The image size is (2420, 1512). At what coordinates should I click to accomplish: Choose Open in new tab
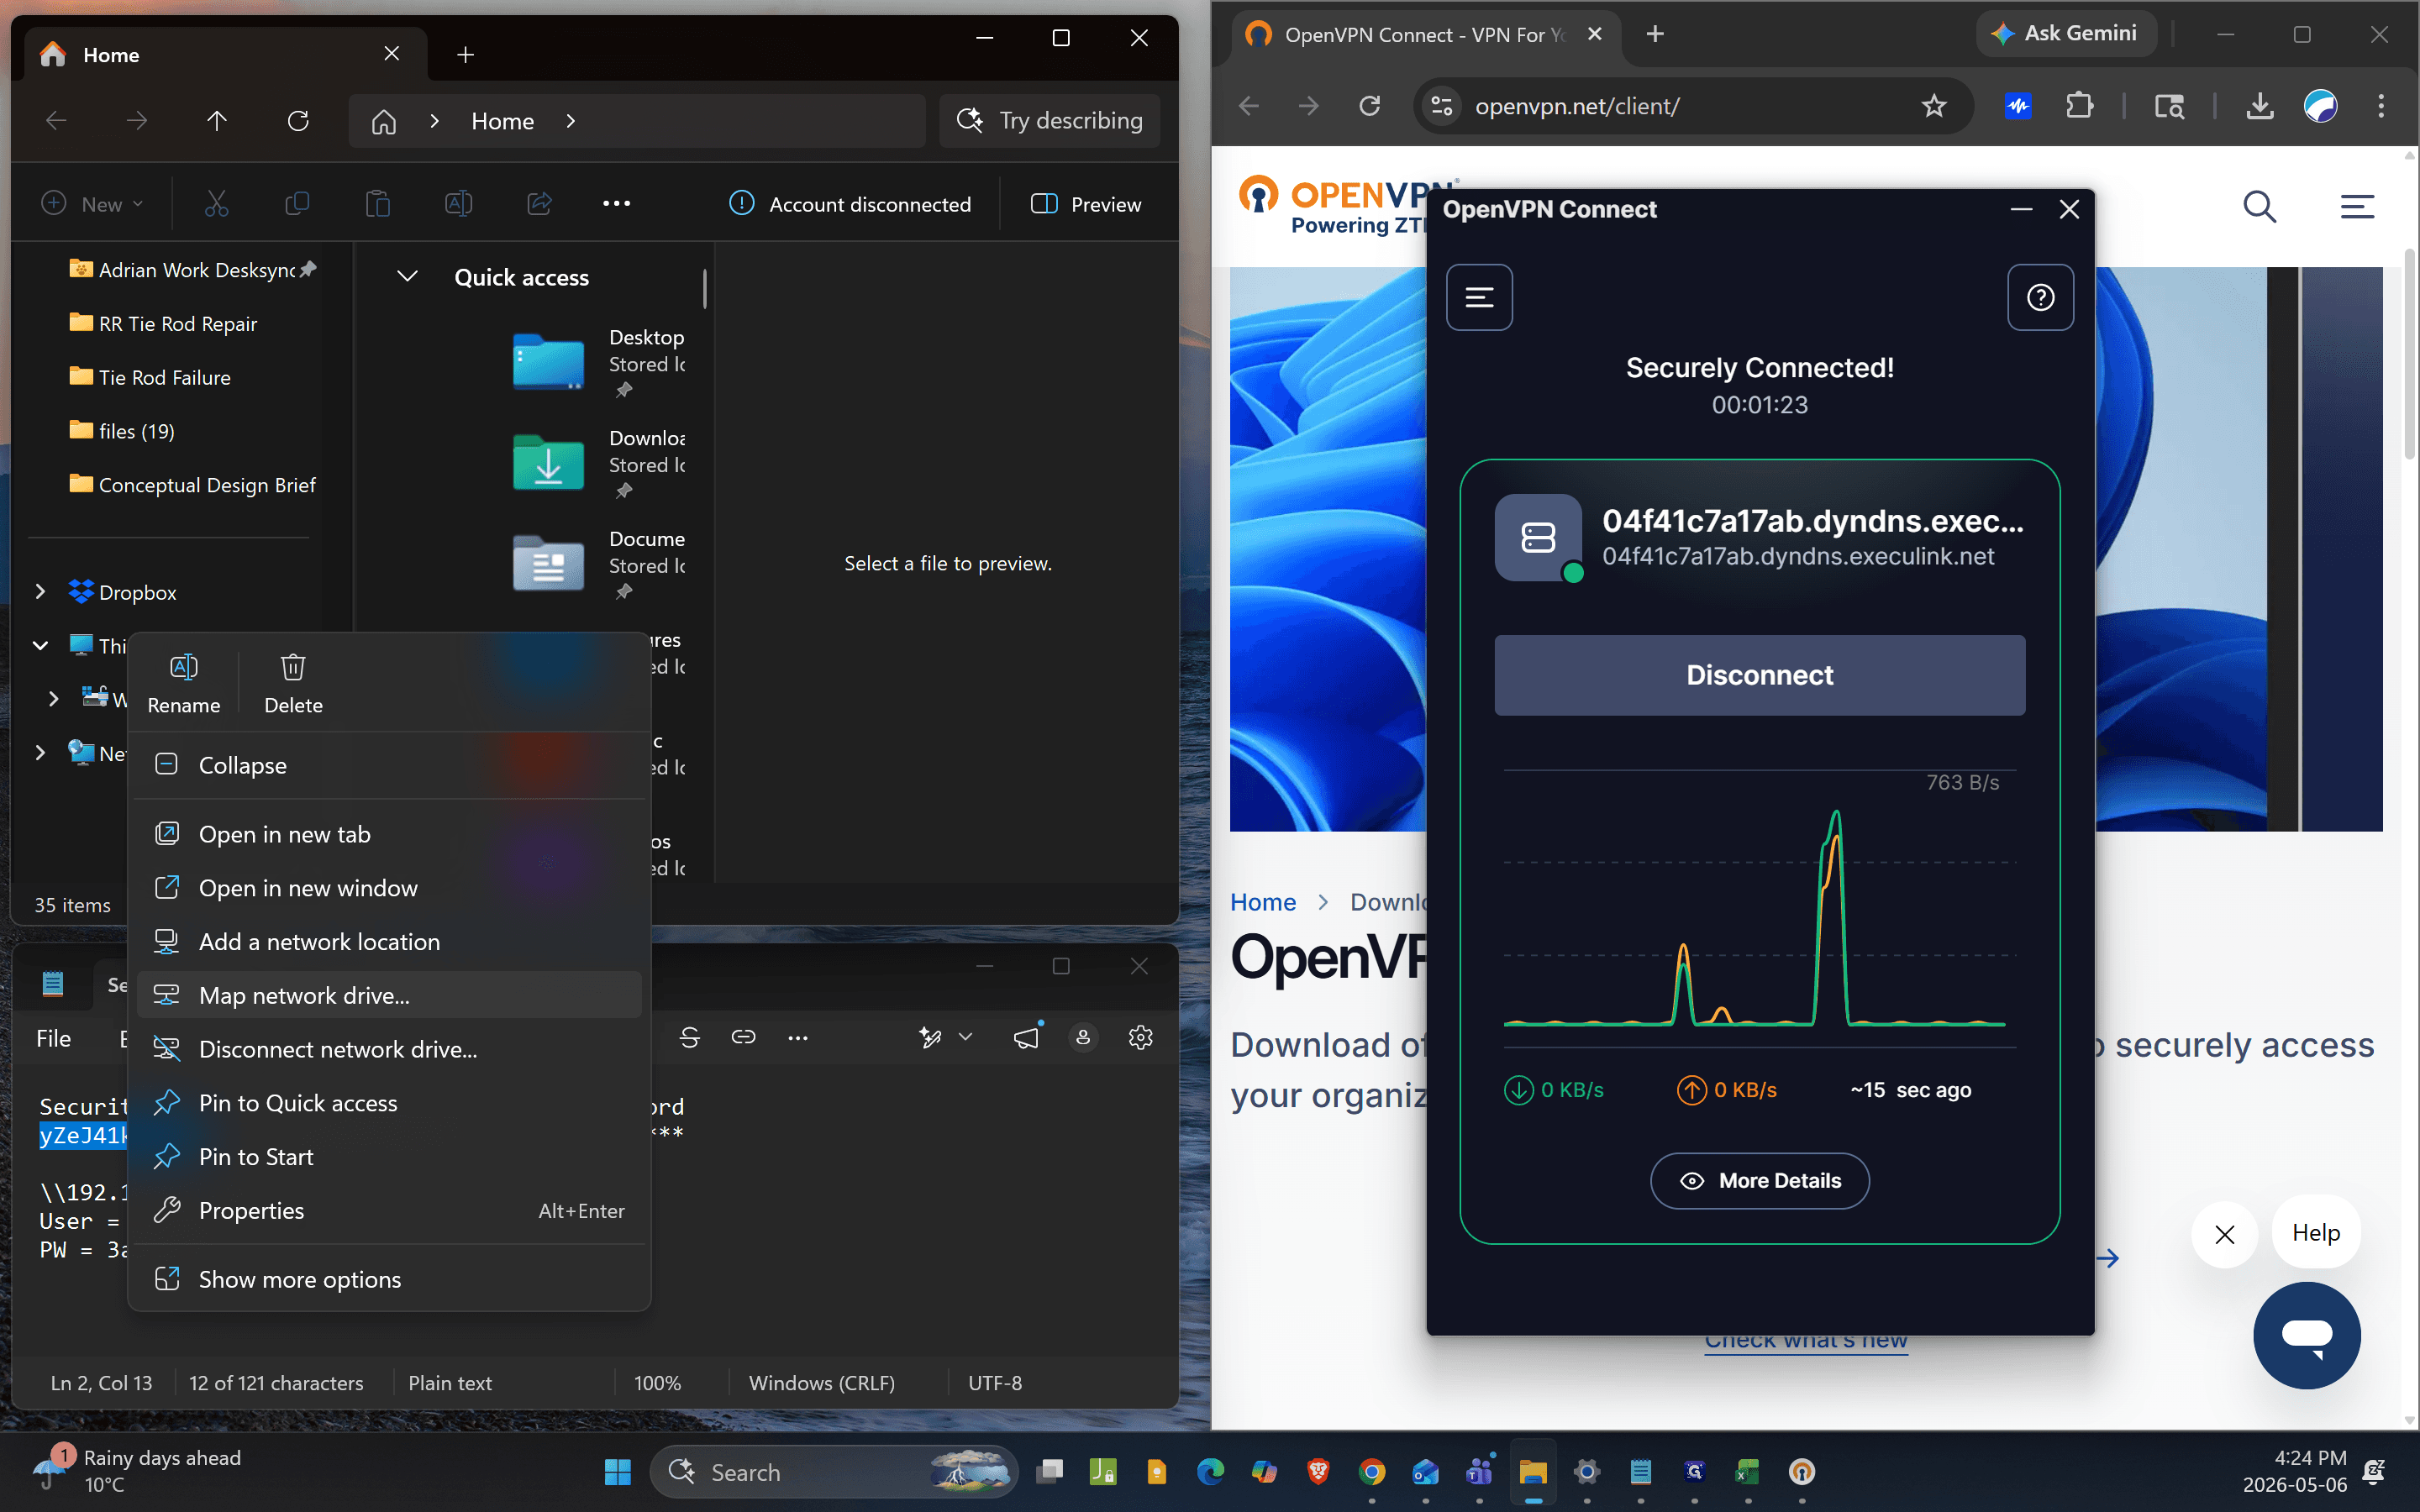point(389,834)
